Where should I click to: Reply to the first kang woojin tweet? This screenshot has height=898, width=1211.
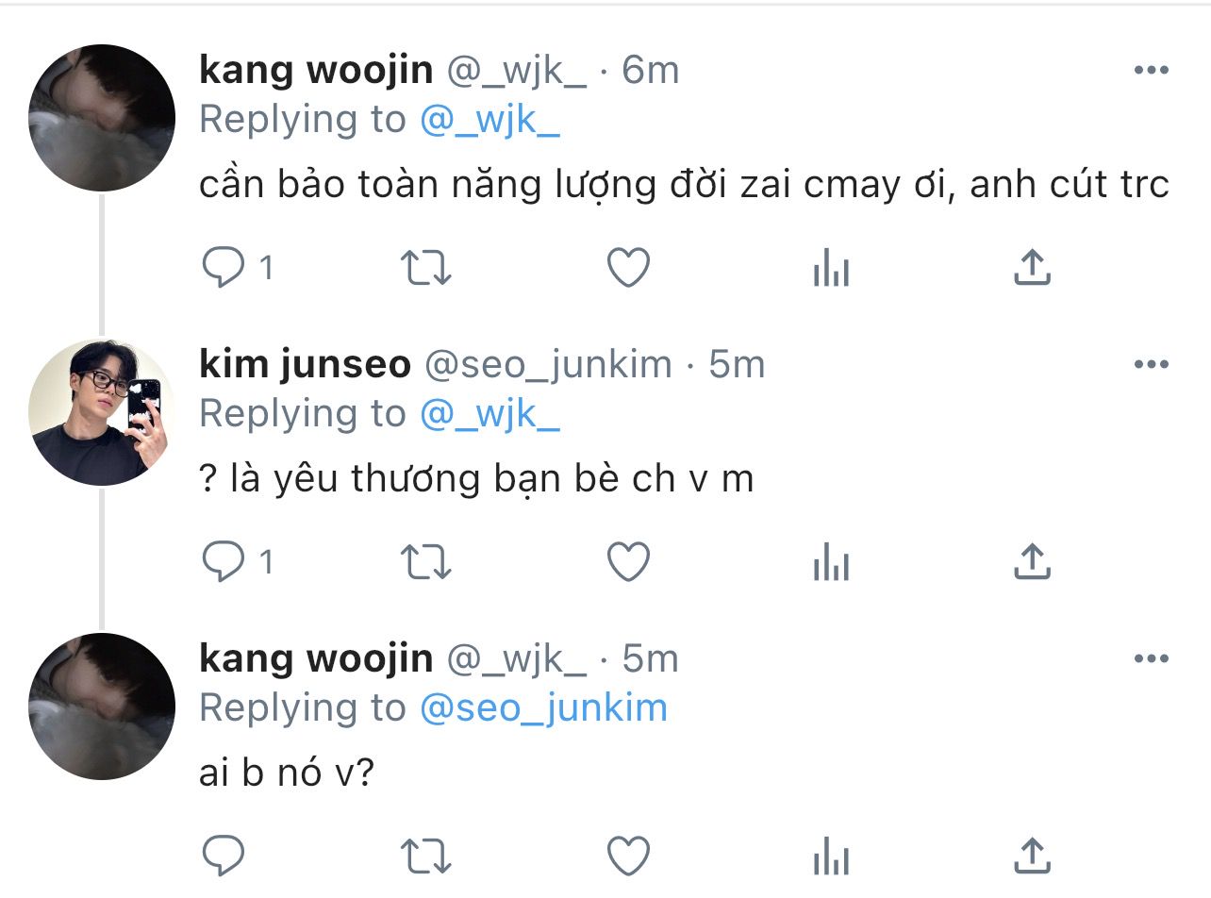click(x=224, y=268)
